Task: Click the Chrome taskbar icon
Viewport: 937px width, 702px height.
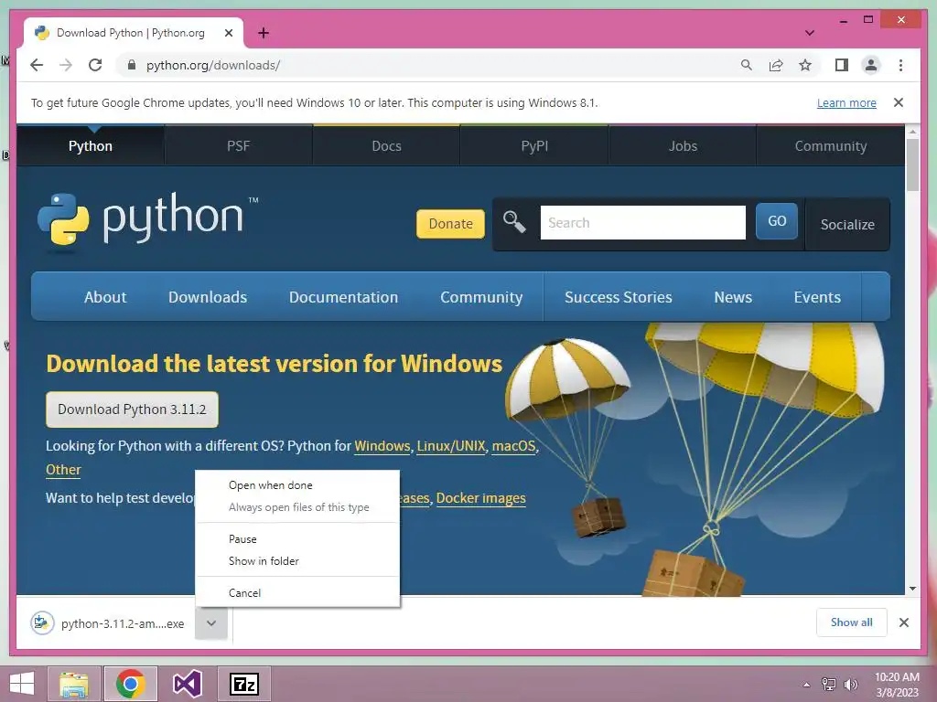Action: click(x=131, y=684)
